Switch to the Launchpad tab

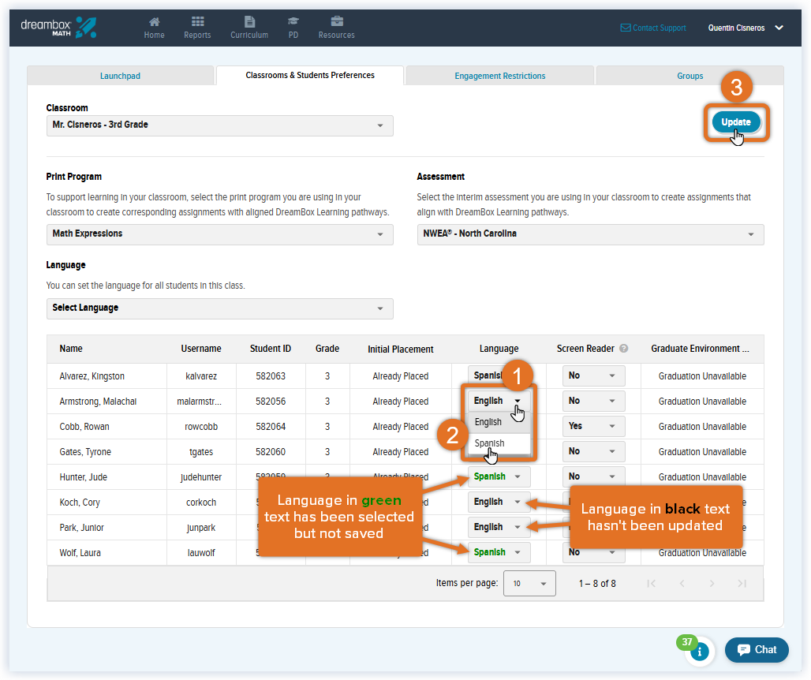click(x=120, y=76)
